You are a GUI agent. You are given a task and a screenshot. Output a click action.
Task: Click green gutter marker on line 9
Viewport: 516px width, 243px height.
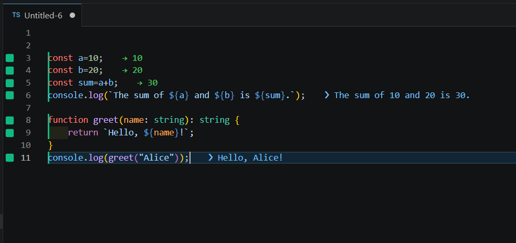[10, 133]
